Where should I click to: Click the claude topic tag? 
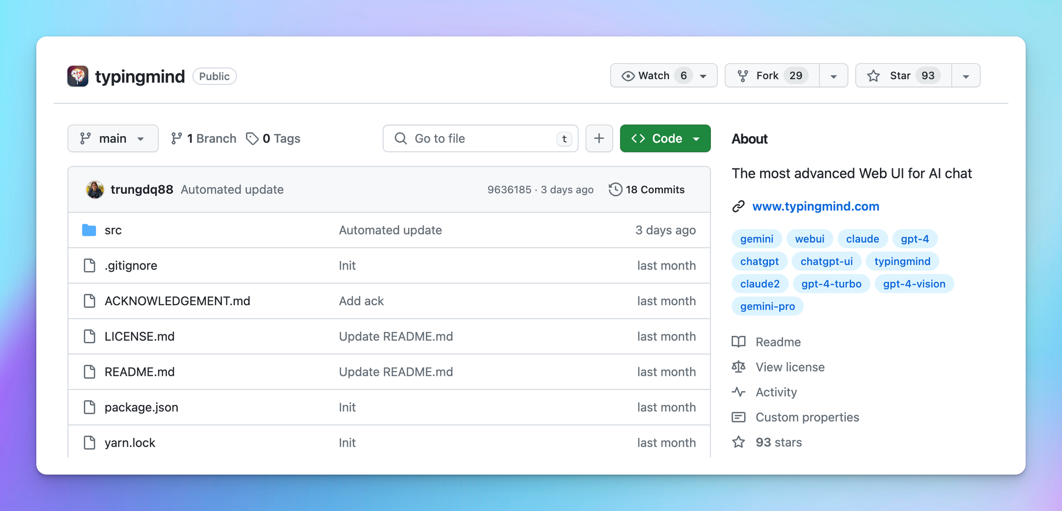tap(862, 239)
